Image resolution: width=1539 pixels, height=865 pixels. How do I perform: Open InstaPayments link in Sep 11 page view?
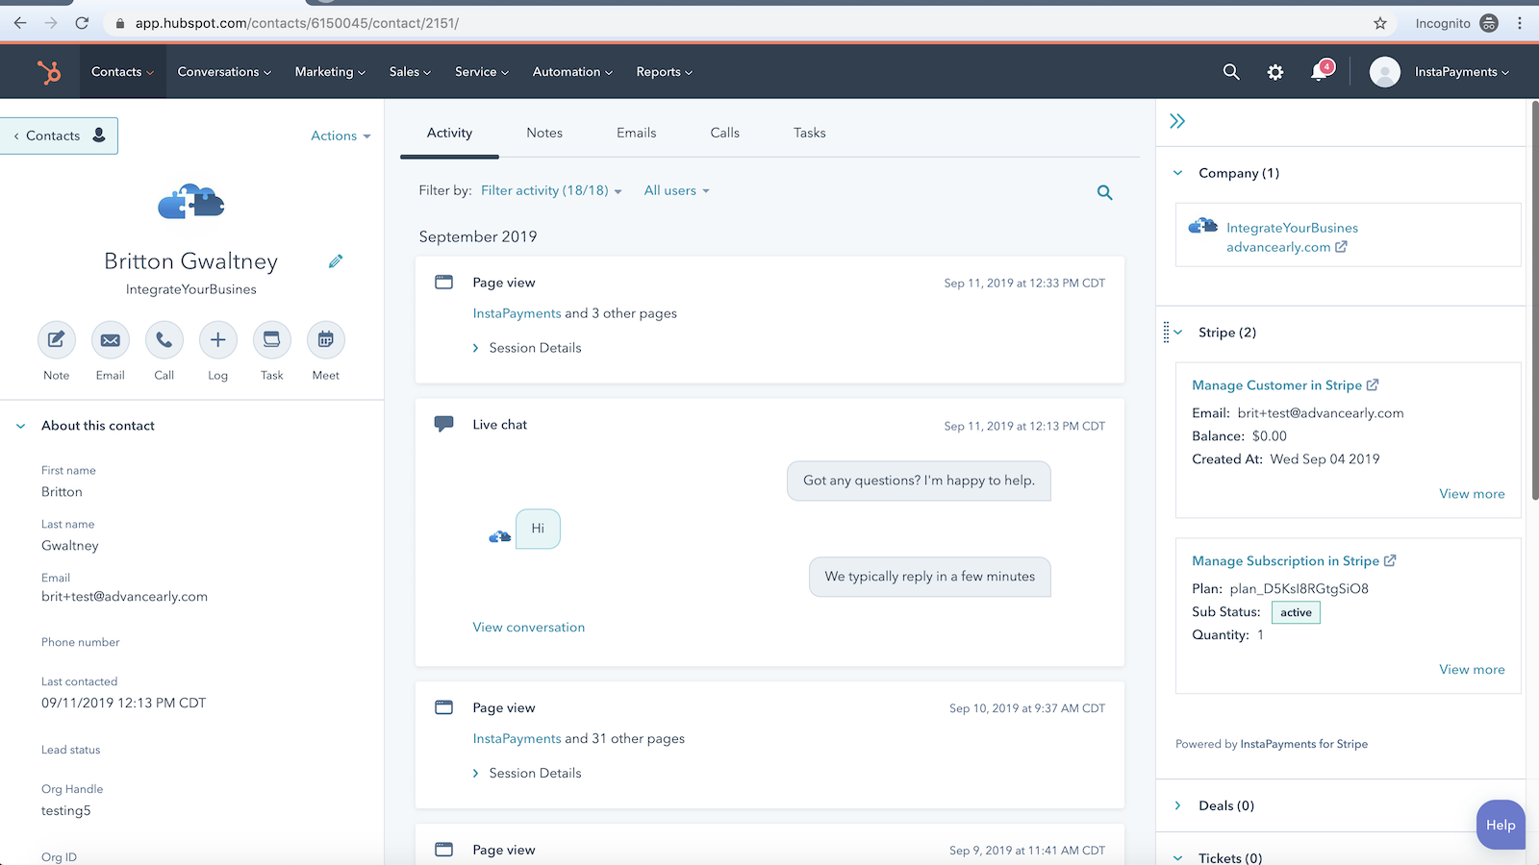click(517, 313)
